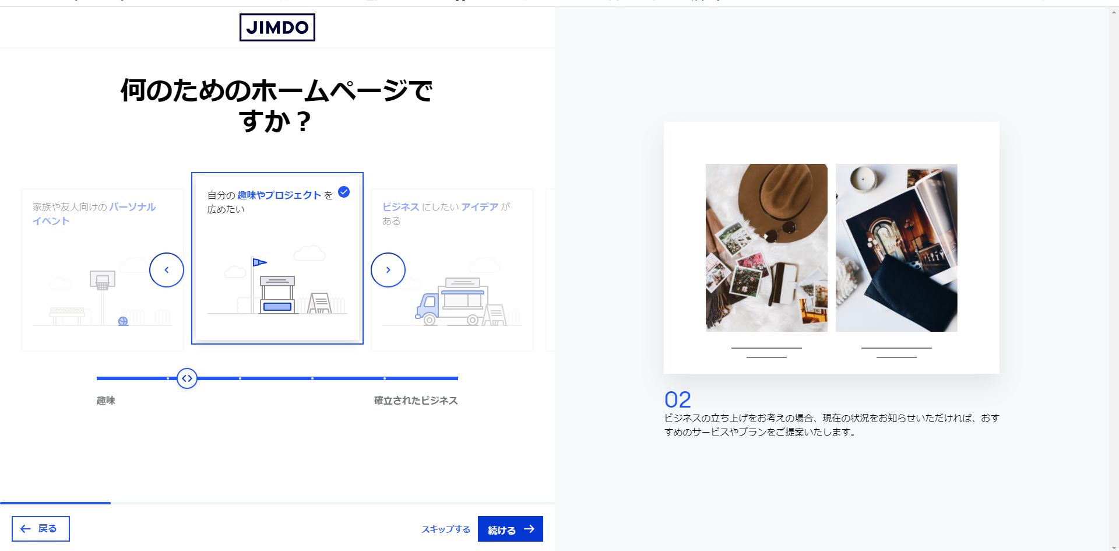
Task: Open the magazine photo preview thumbnail
Action: click(896, 248)
